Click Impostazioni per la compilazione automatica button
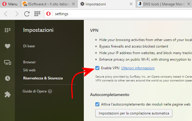 point(134,113)
